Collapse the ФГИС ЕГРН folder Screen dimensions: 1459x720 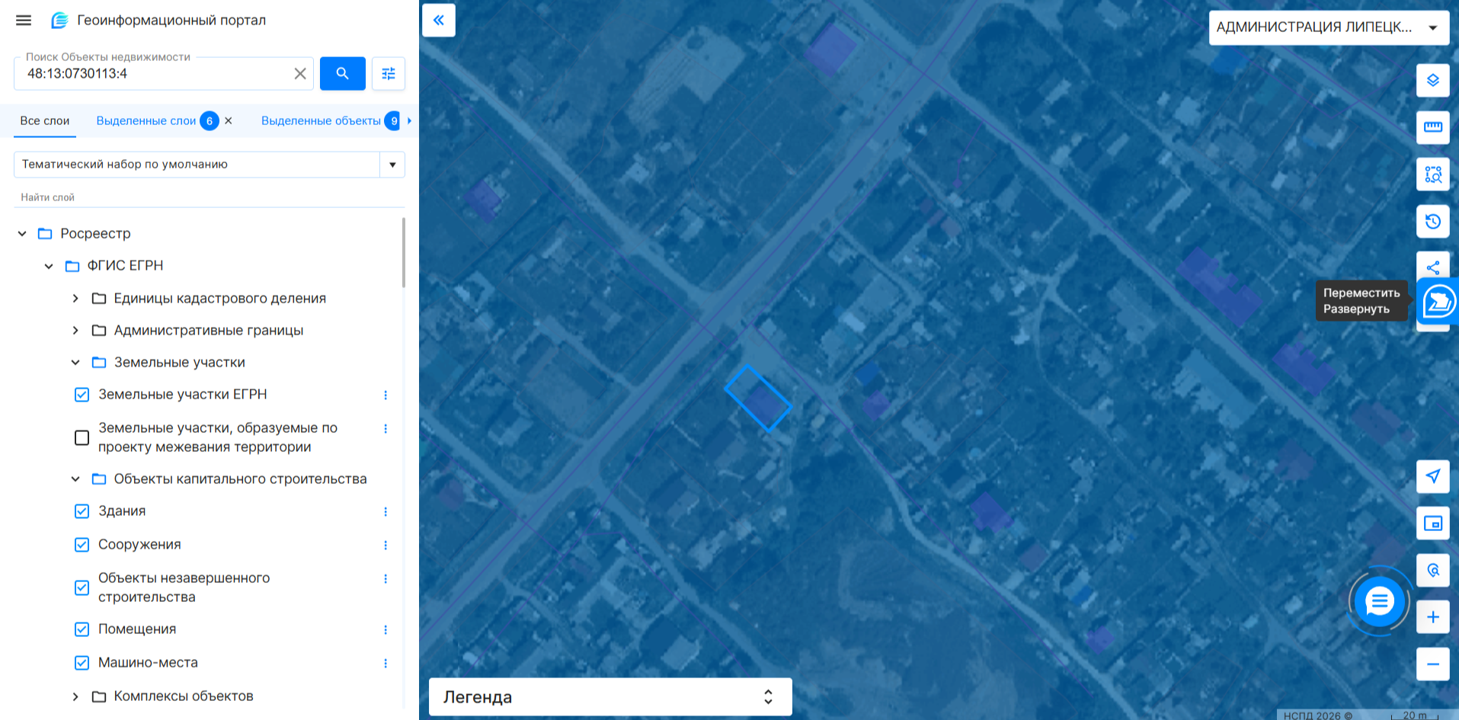coord(49,266)
